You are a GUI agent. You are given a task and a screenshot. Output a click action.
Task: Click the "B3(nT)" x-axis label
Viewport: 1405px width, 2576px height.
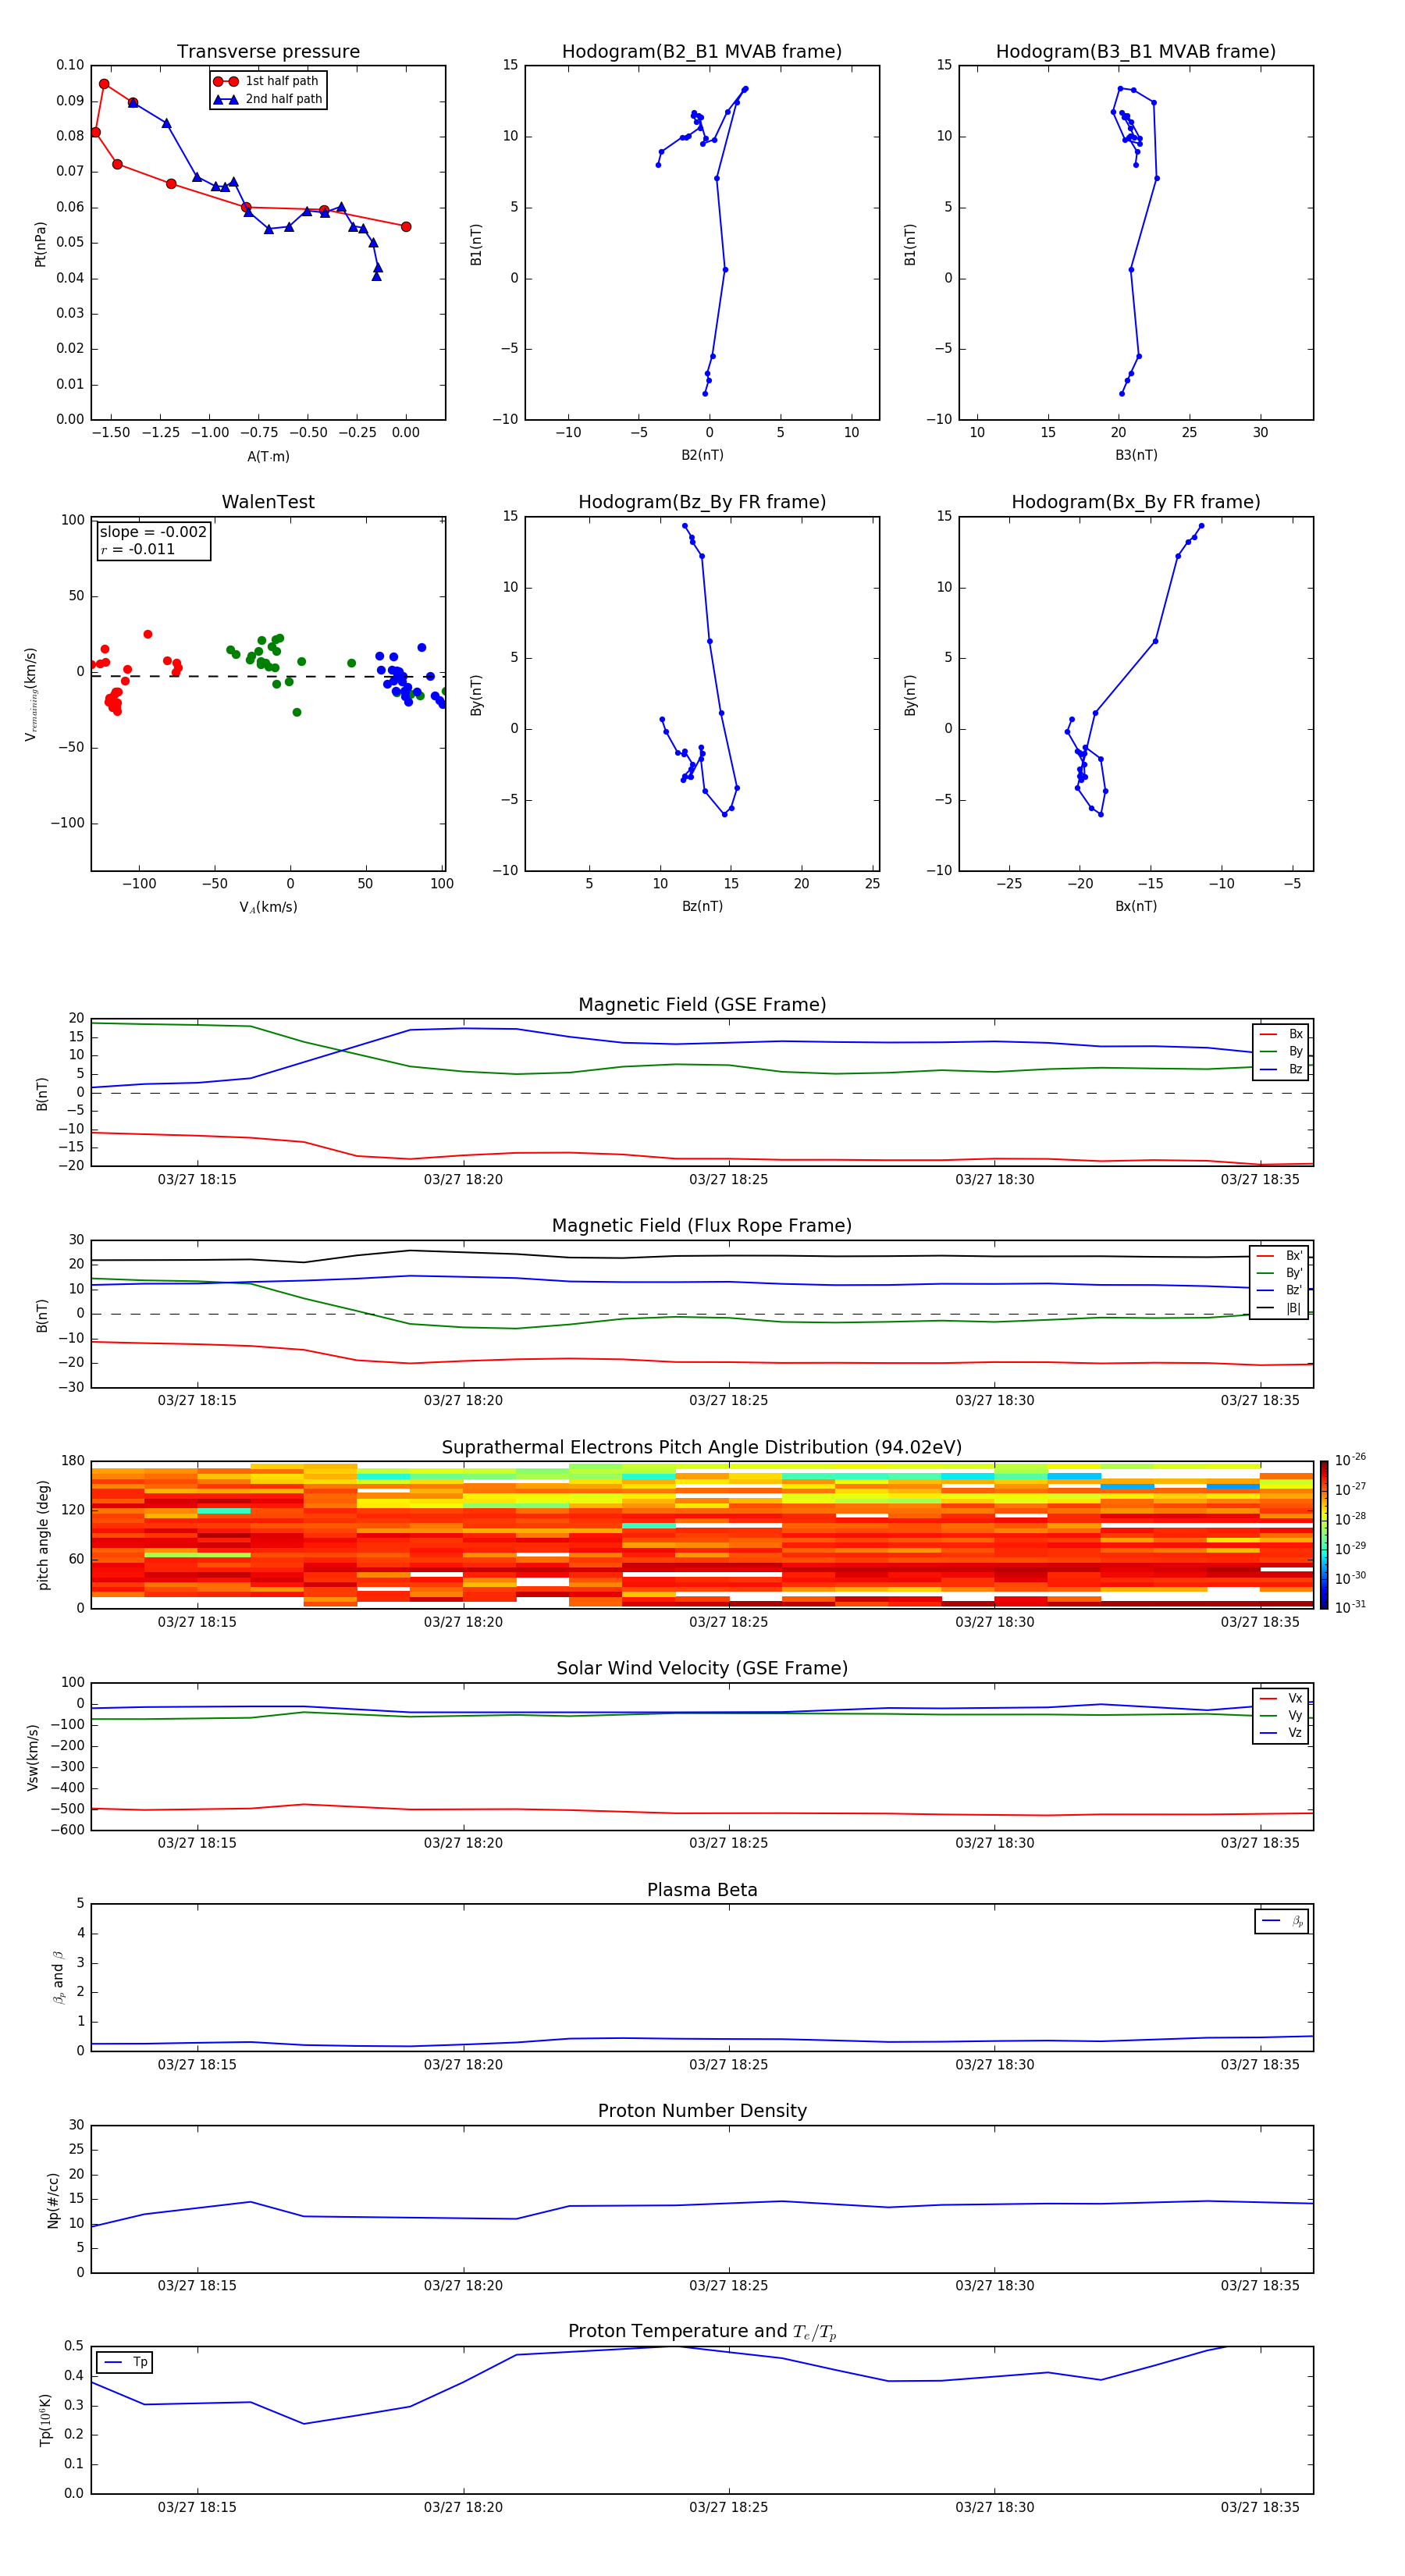(1136, 455)
